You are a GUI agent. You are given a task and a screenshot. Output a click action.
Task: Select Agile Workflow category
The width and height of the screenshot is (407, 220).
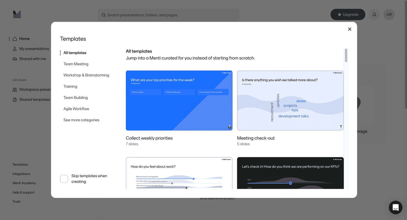76,109
